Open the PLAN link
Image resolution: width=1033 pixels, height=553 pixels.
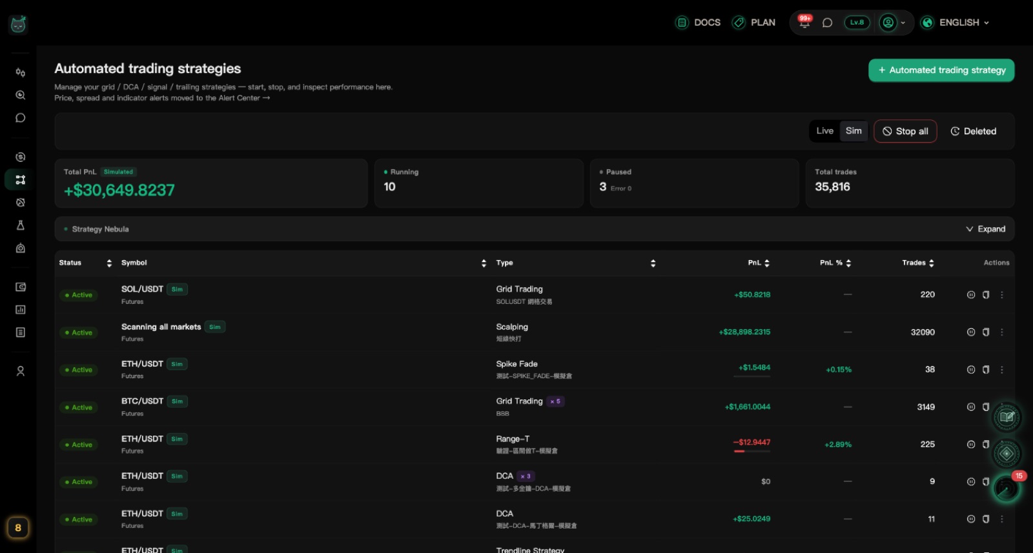pyautogui.click(x=753, y=23)
